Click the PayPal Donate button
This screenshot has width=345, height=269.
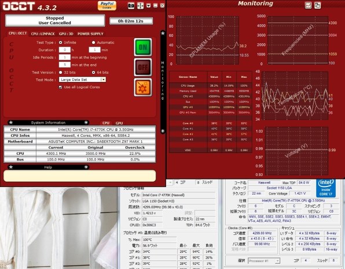pos(107,5)
